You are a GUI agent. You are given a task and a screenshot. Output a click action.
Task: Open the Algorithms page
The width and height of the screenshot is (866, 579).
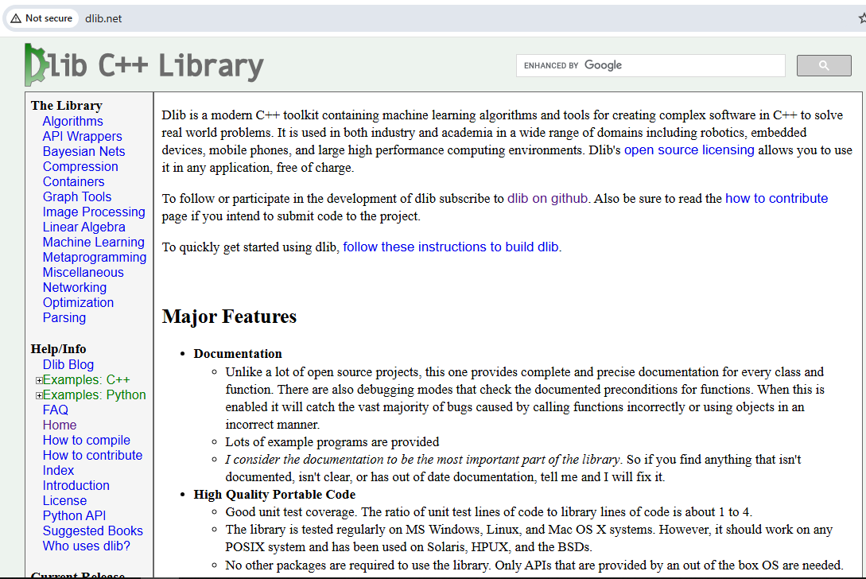[x=73, y=121]
